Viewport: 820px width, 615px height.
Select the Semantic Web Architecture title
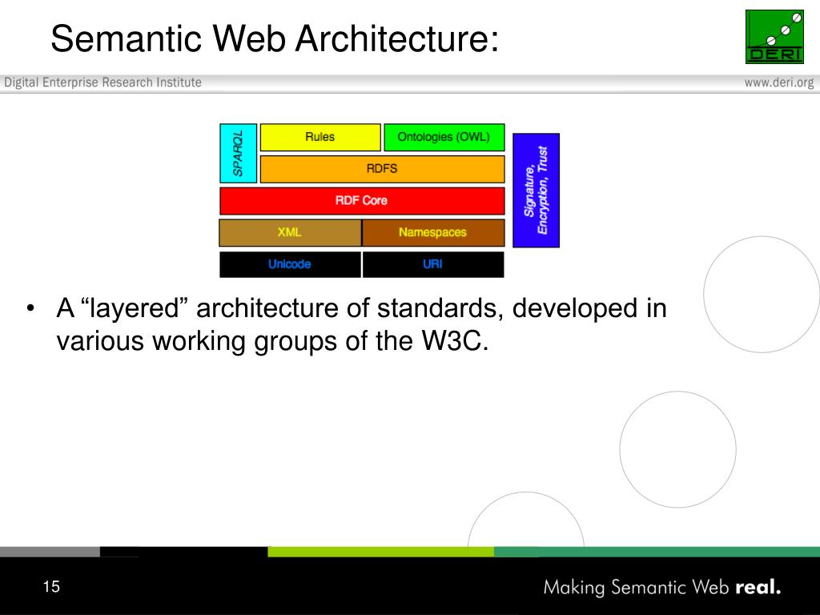(x=275, y=38)
